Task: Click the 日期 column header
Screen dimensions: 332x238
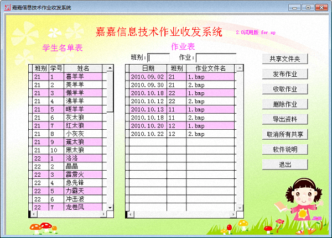Action: coord(147,68)
